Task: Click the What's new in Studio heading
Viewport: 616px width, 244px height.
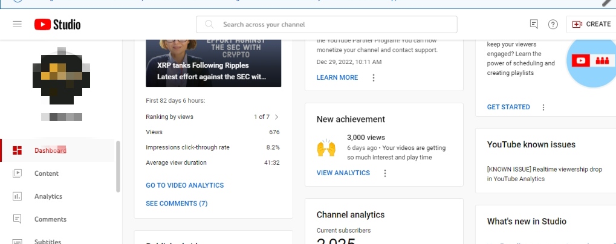Action: pyautogui.click(x=527, y=221)
